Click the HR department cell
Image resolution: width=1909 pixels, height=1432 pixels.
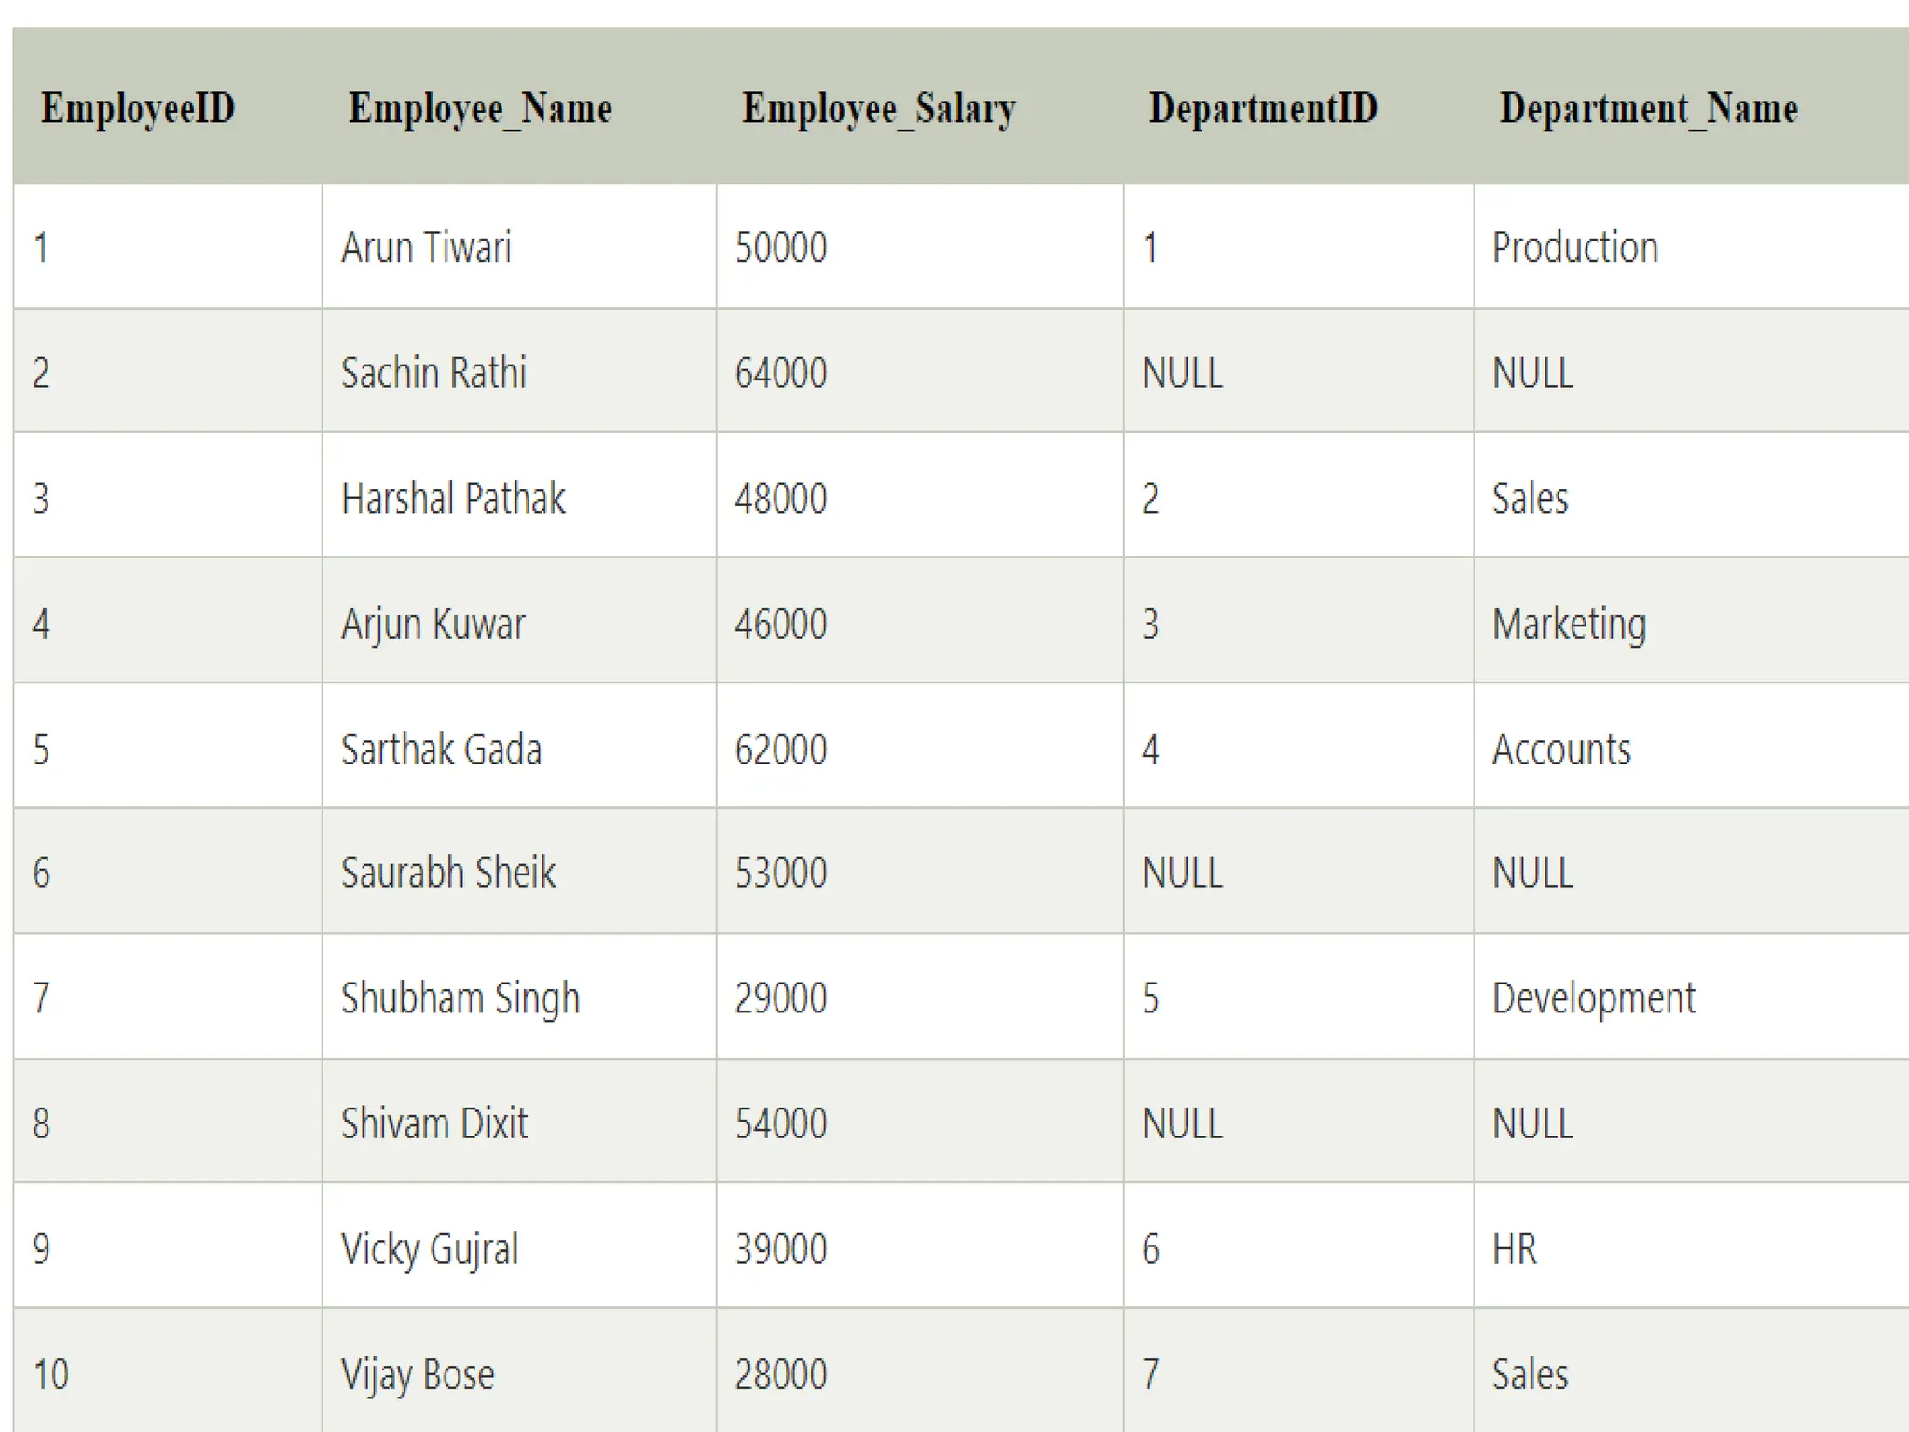(x=1514, y=1248)
